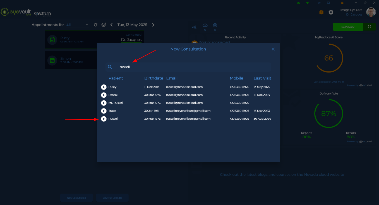Open the analytics chart search icon
Image resolution: width=379 pixels, height=205 pixels.
[194, 27]
